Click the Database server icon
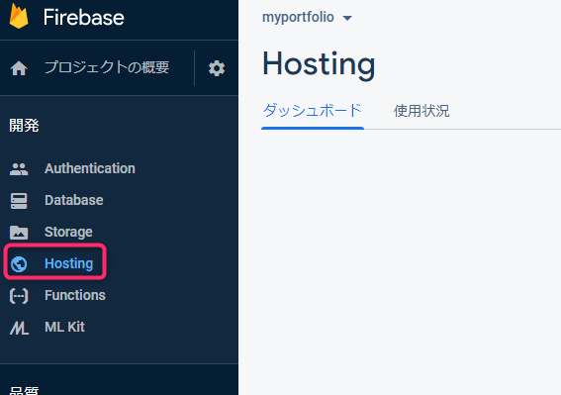The height and width of the screenshot is (395, 561). (19, 201)
